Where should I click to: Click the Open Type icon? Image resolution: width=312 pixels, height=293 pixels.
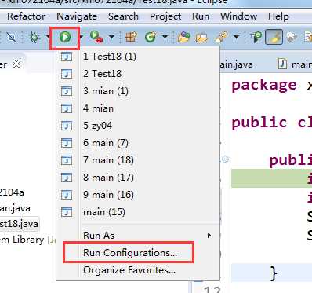(x=184, y=37)
